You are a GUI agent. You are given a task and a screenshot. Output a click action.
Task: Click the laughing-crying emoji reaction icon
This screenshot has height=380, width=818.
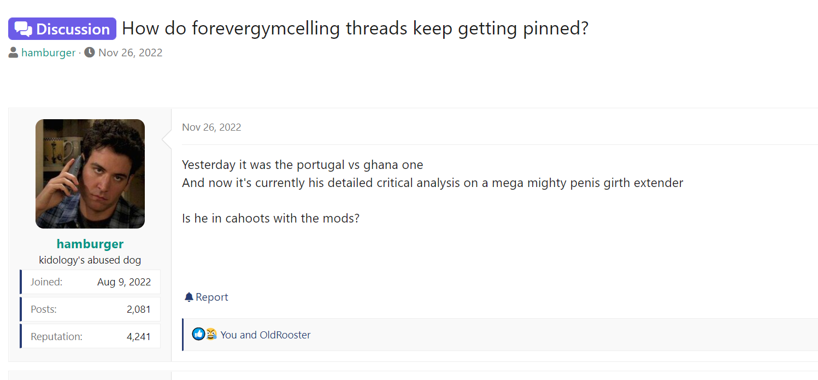[x=211, y=334]
